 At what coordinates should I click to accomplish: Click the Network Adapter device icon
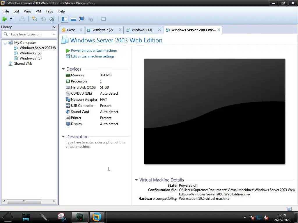pos(68,100)
